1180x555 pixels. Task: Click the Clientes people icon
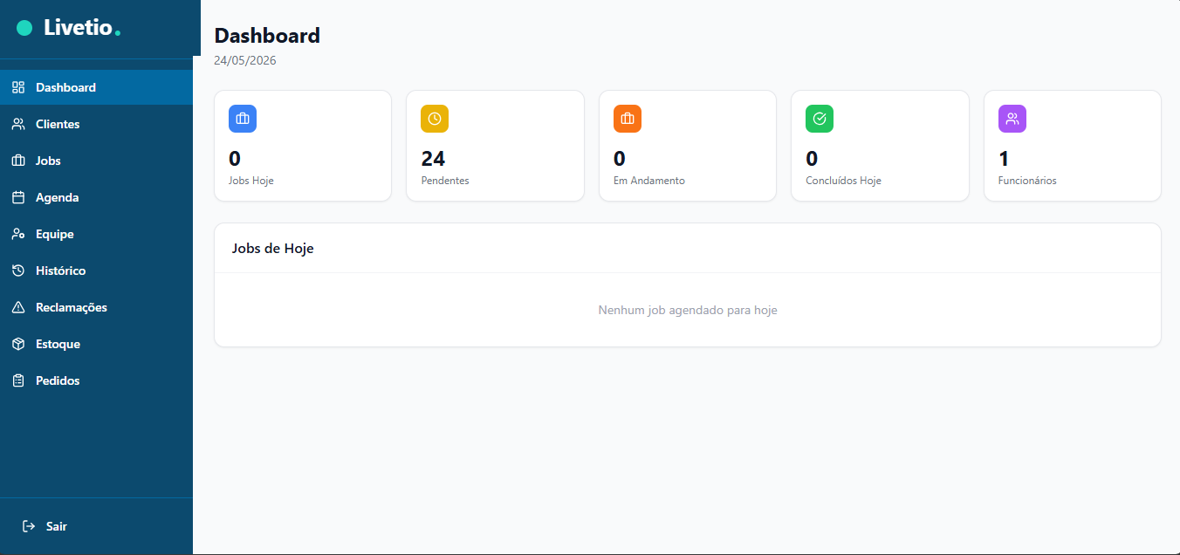click(x=18, y=124)
